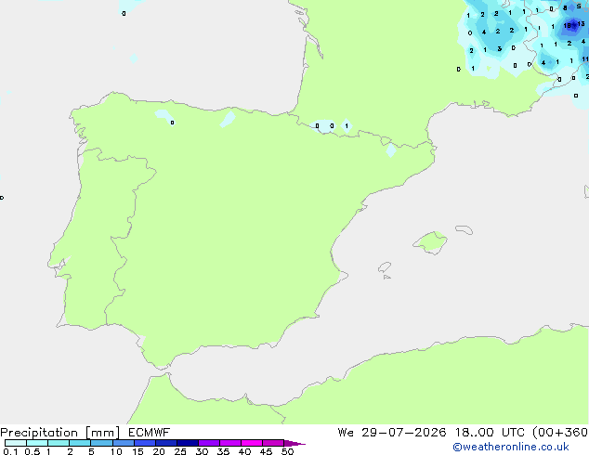Select the 5–10 mm legend color box
This screenshot has width=589, height=455.
tap(101, 443)
